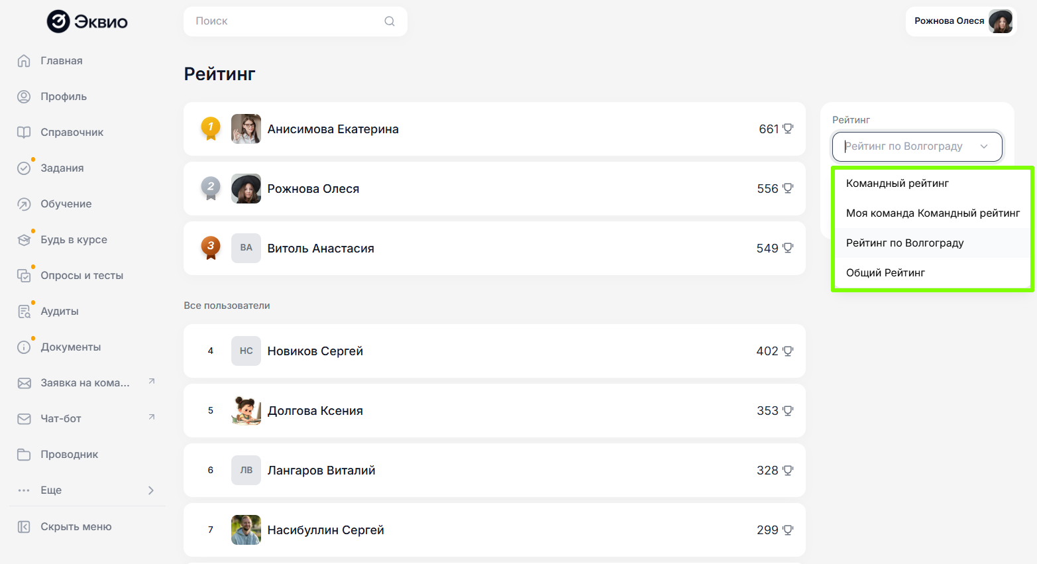This screenshot has height=564, width=1037.
Task: Click the search magnifier icon
Action: pyautogui.click(x=390, y=21)
